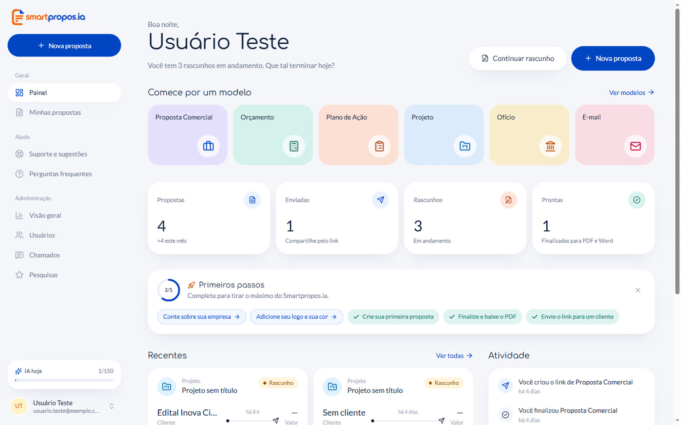The height and width of the screenshot is (425, 681).
Task: Open the Sem cliente project card
Action: [x=393, y=396]
